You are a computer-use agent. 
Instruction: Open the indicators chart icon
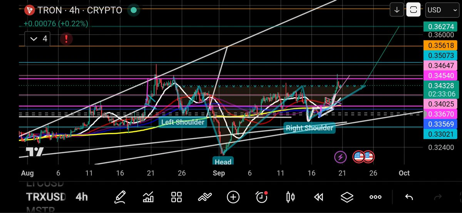tap(148, 197)
